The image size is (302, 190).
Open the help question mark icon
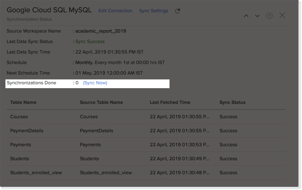[x=269, y=16]
